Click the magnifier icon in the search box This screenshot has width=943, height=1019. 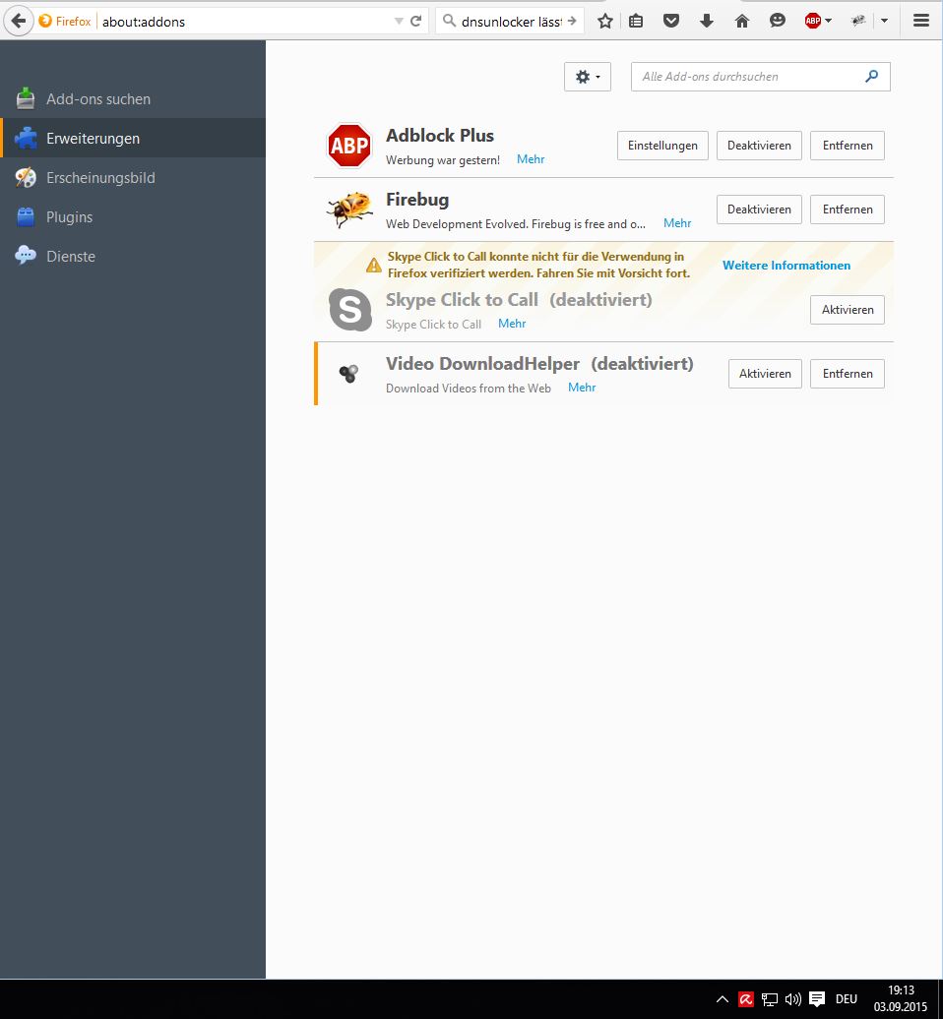point(449,21)
